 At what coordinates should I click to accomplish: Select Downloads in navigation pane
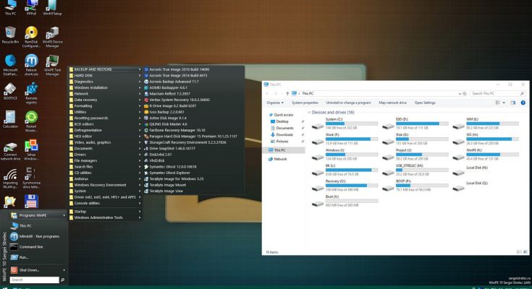pyautogui.click(x=282, y=134)
